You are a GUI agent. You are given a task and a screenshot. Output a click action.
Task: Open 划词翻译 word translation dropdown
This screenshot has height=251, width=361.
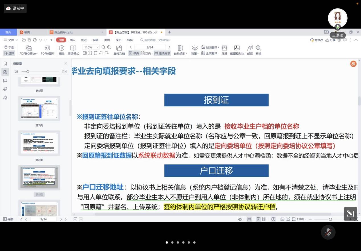click(210, 47)
